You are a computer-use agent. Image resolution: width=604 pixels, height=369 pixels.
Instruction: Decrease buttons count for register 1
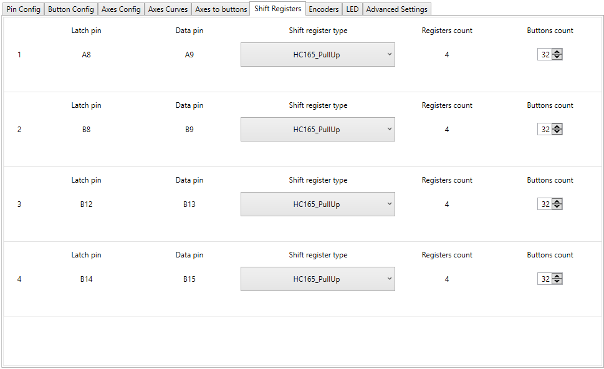[x=557, y=57]
